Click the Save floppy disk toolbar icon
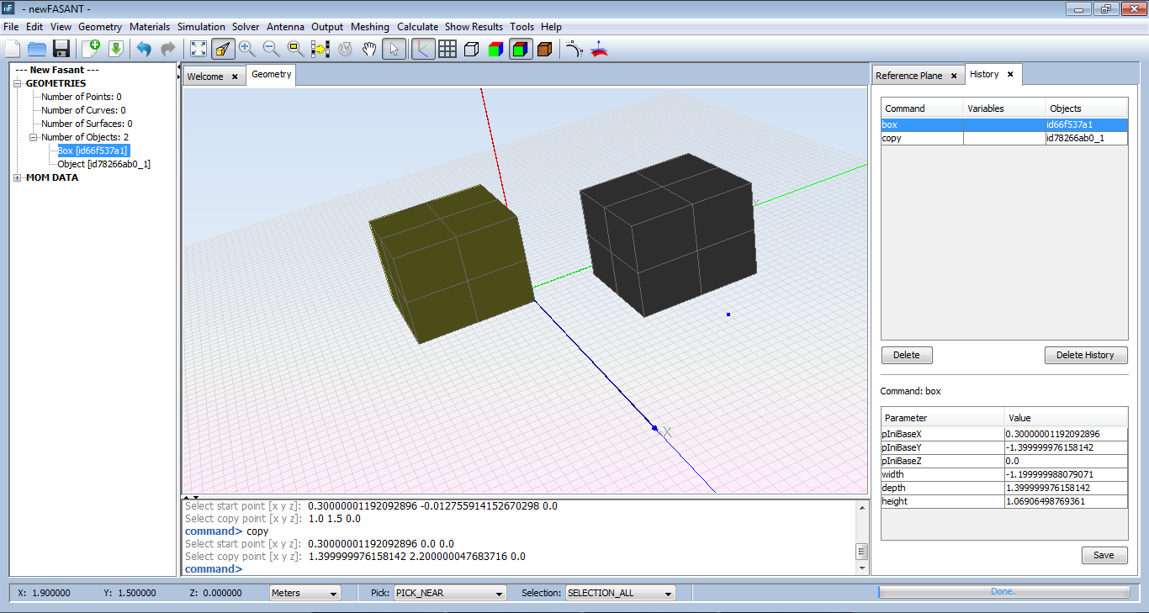This screenshot has height=613, width=1149. pyautogui.click(x=61, y=49)
